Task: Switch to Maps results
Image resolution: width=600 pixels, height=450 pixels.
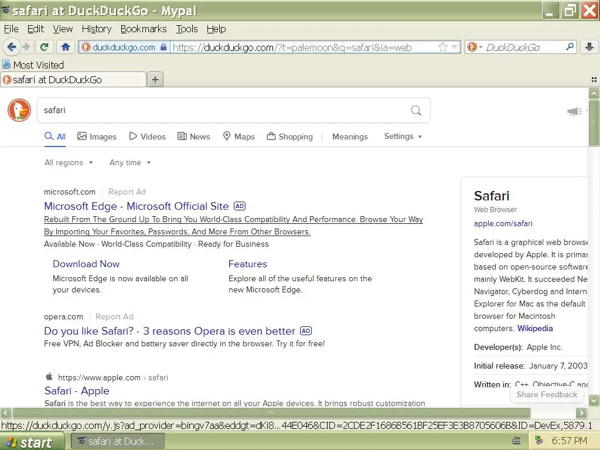Action: tap(239, 137)
